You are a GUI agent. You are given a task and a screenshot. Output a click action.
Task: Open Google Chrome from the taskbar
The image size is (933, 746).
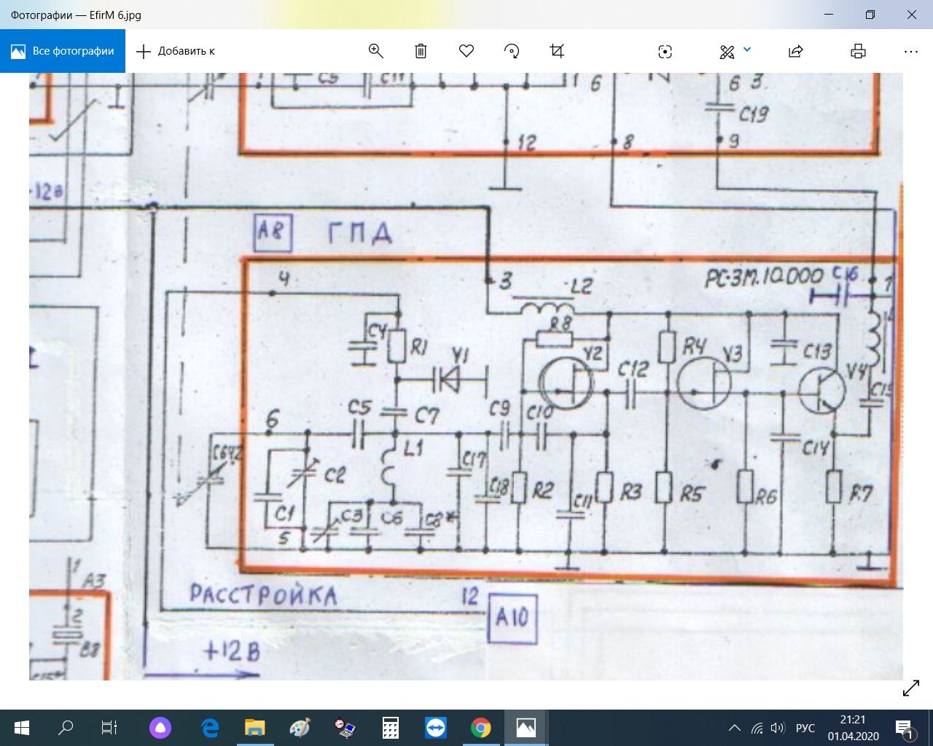(480, 727)
